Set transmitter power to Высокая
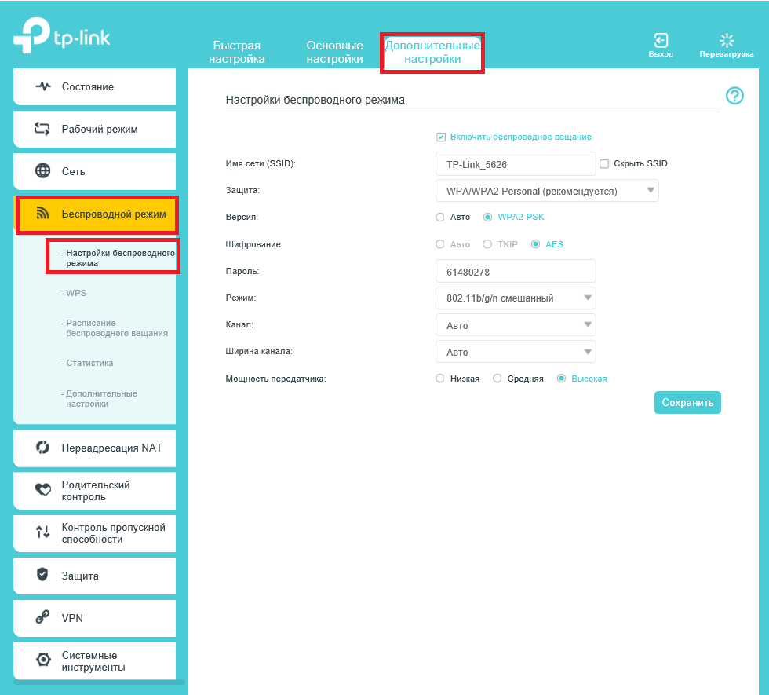 562,378
